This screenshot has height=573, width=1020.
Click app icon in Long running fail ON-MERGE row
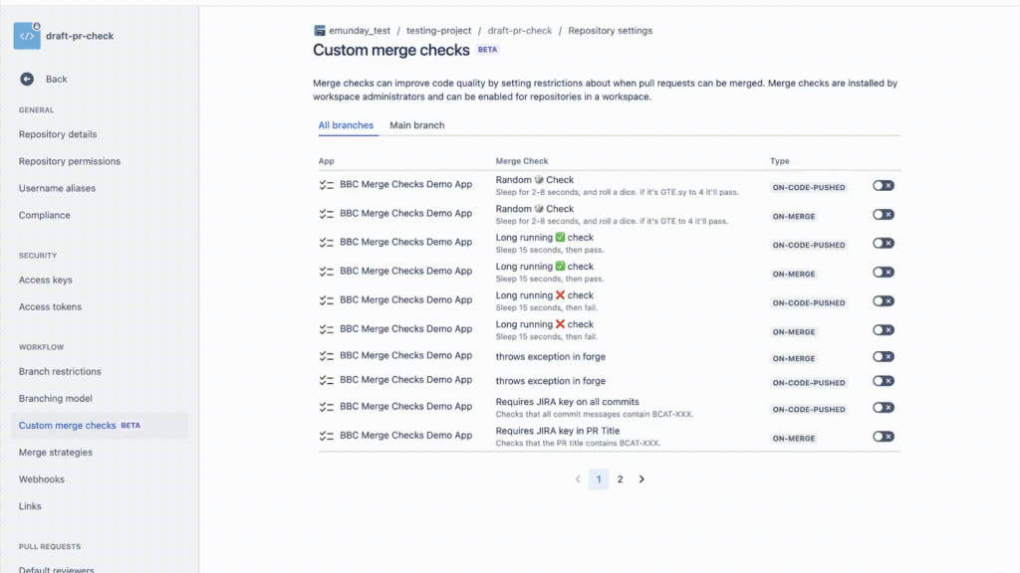[x=327, y=329]
